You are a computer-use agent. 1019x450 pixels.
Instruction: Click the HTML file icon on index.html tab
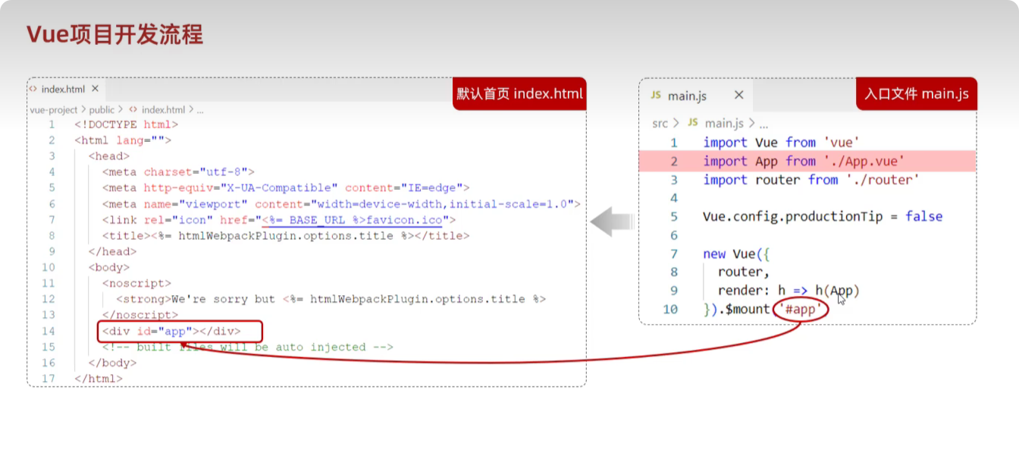coord(33,89)
